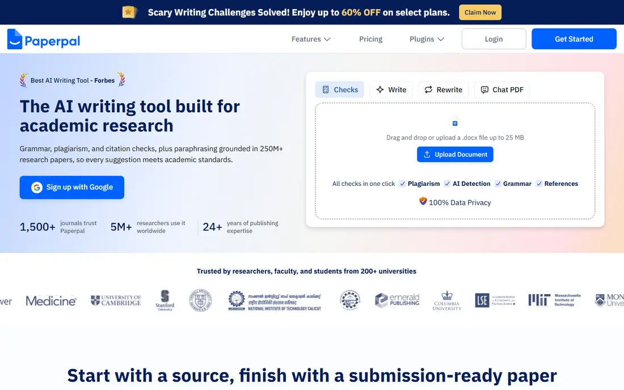Switch to the Checks tab
Screen dimensions: 624x390
point(340,90)
